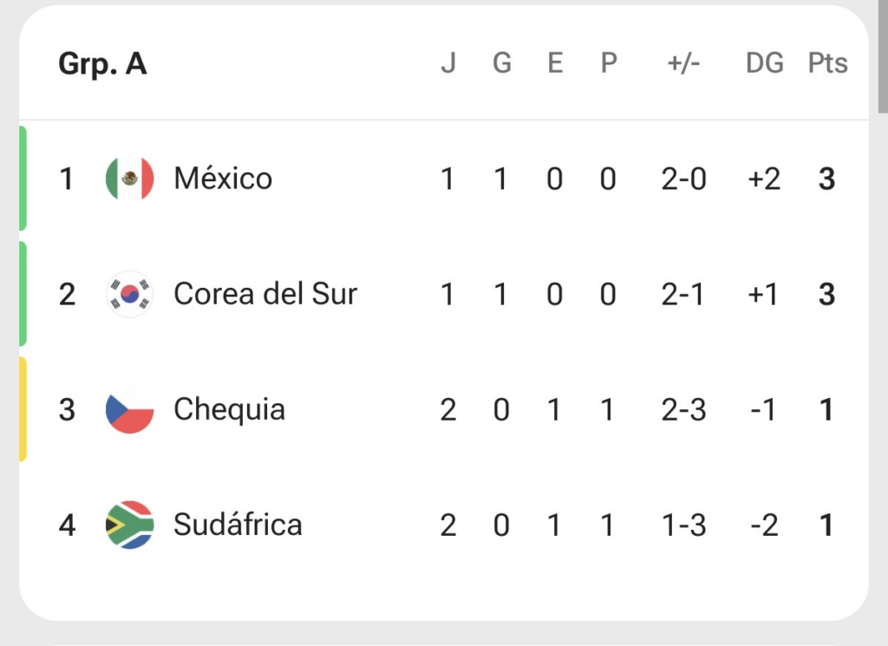The width and height of the screenshot is (888, 646).
Task: Tap the México flag icon
Action: 130,179
